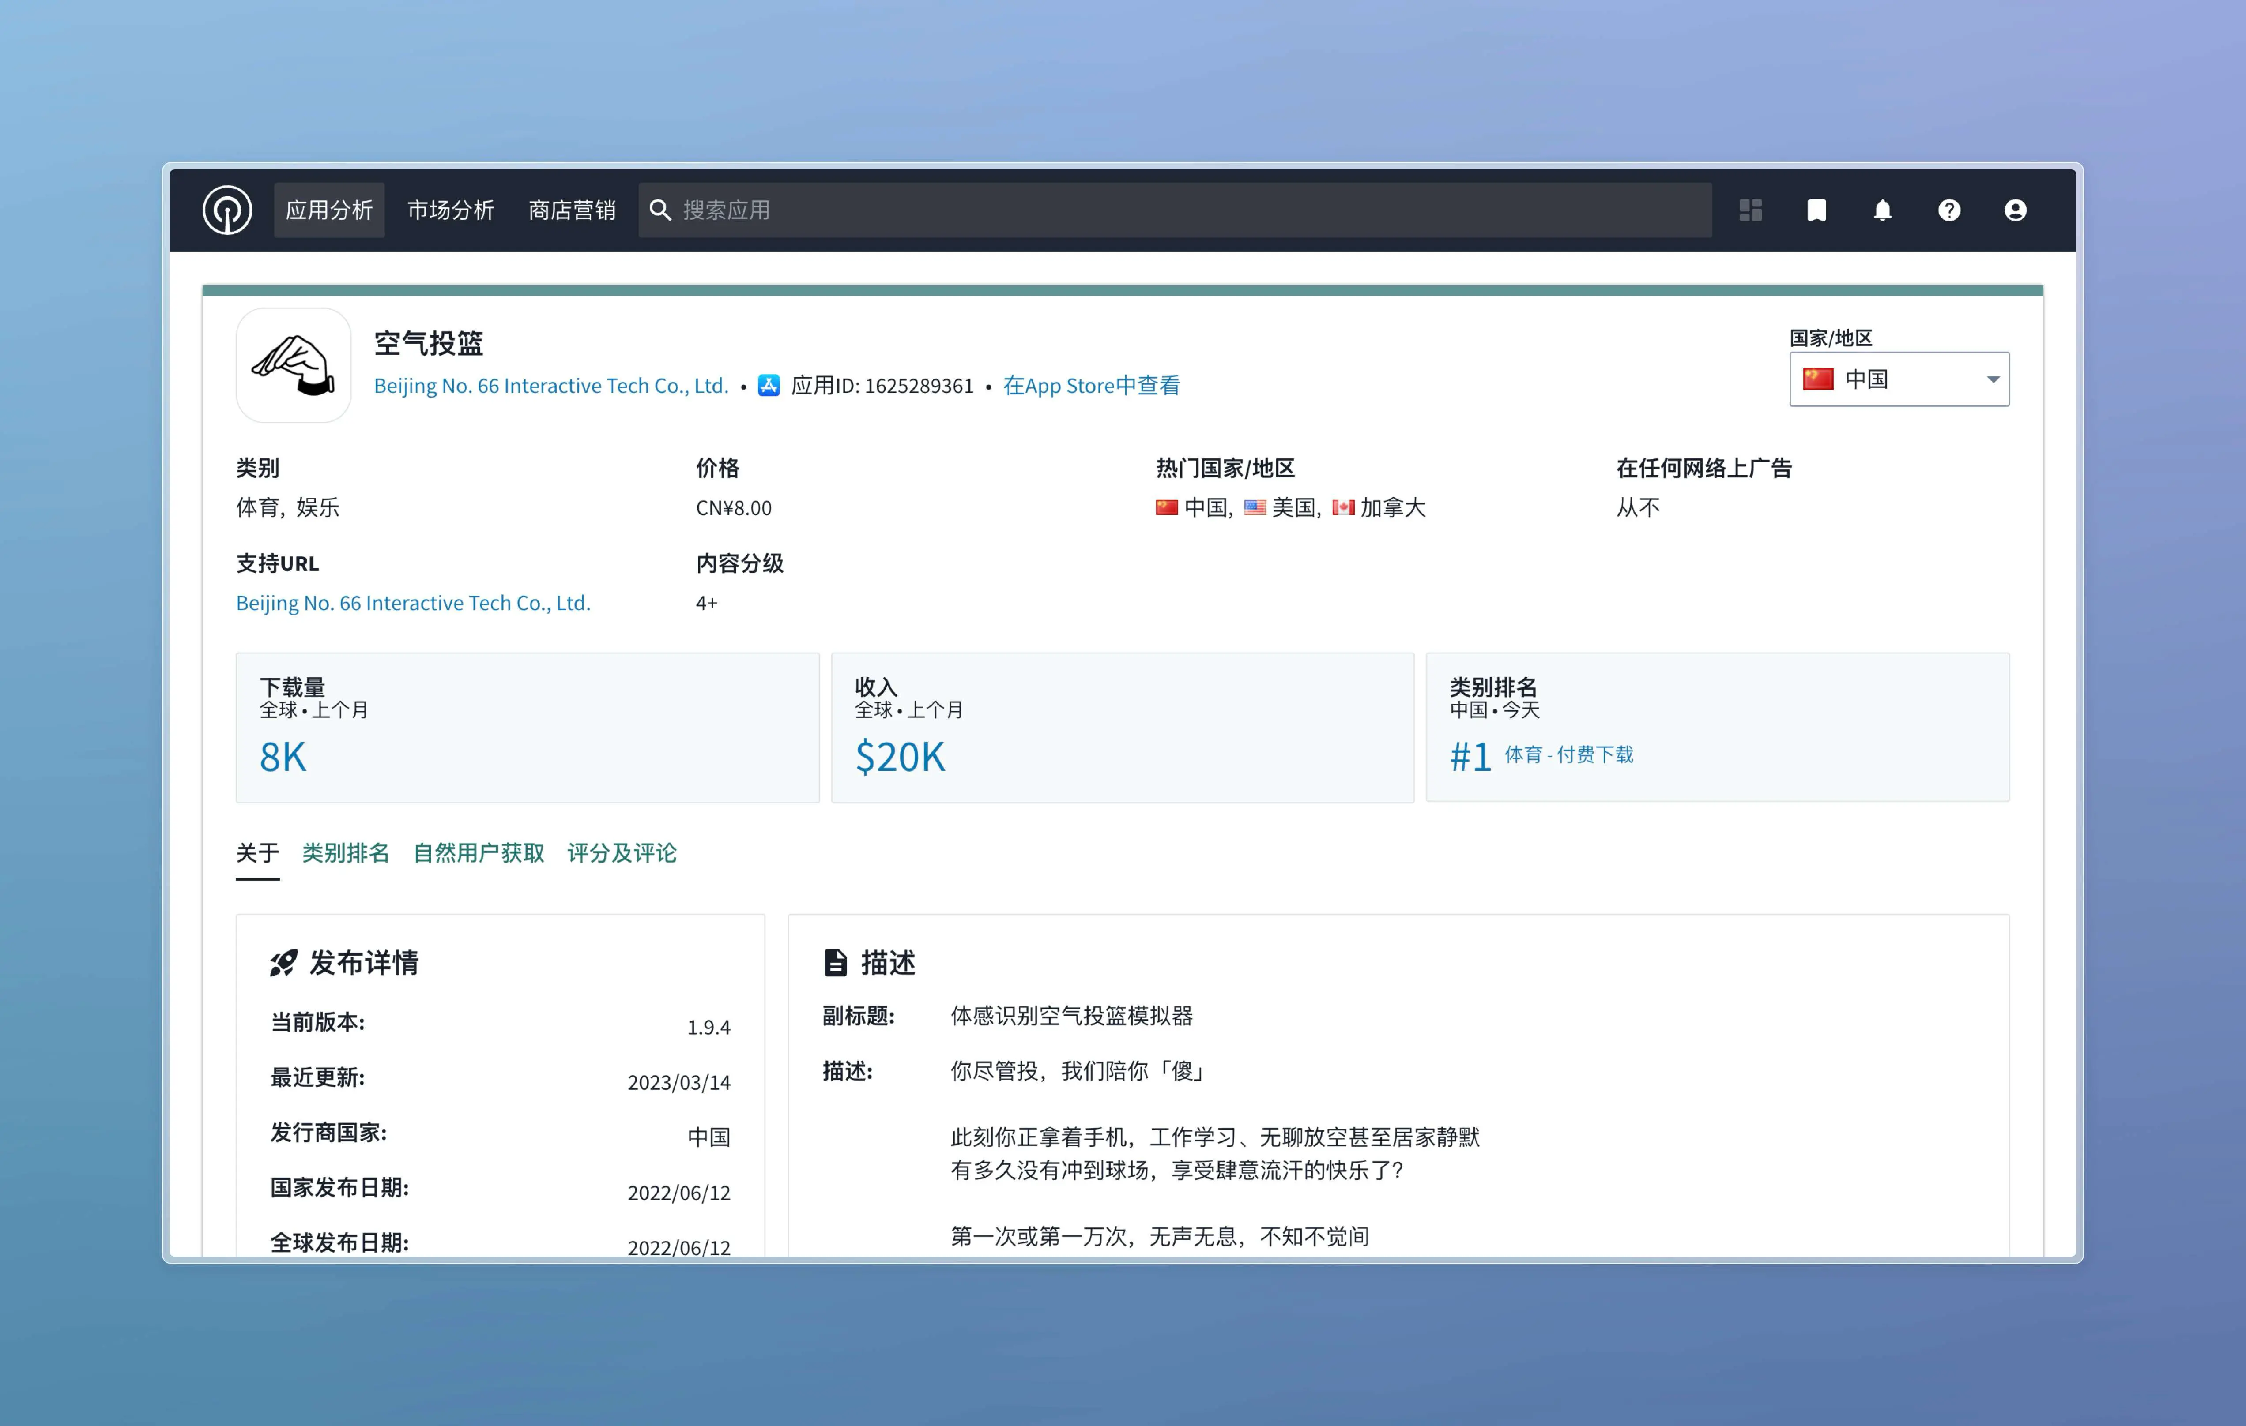Screen dimensions: 2246x1426
Task: Click the dropdown arrow in country selector
Action: [x=1993, y=379]
